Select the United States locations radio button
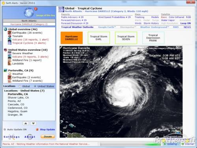This screenshot has width=197, height=148. [35, 86]
